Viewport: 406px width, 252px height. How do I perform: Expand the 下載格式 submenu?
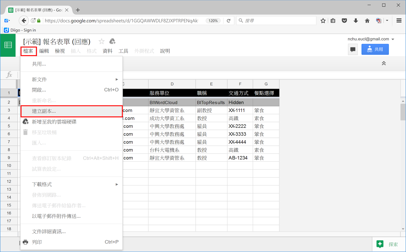(x=72, y=184)
